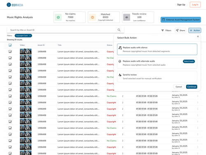The width and height of the screenshot is (206, 155).
Task: Click the replace alternate audio swap icon
Action: click(x=120, y=61)
